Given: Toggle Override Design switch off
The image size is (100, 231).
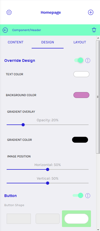Looking at the screenshot, I should click(79, 60).
